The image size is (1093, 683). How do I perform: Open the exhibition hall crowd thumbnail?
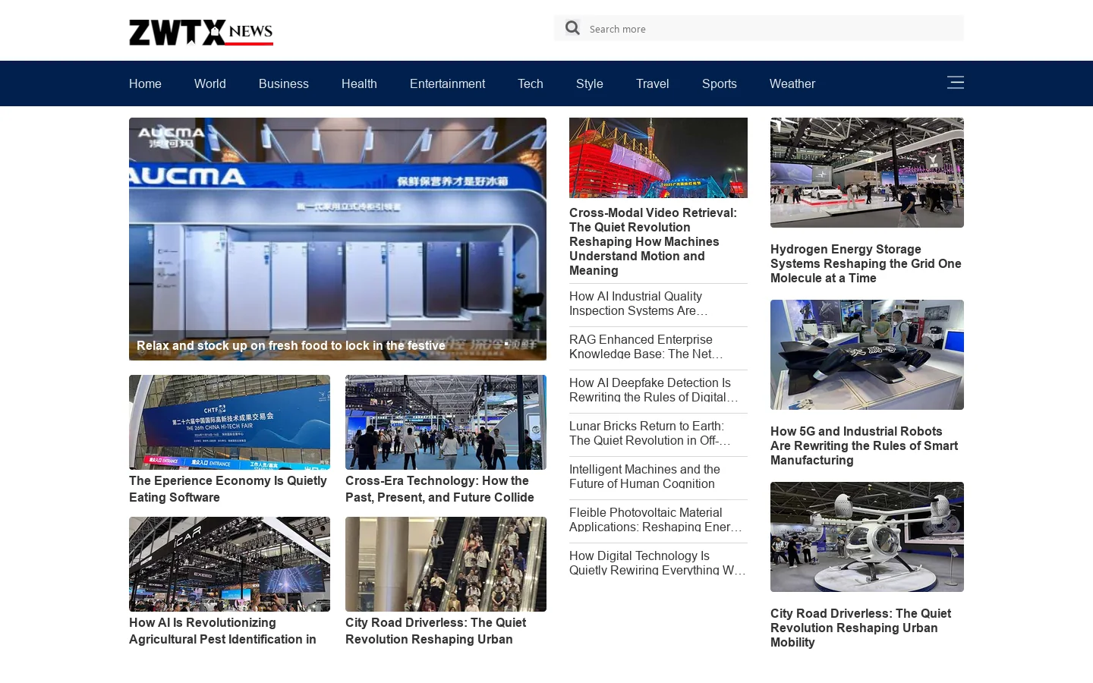[446, 422]
